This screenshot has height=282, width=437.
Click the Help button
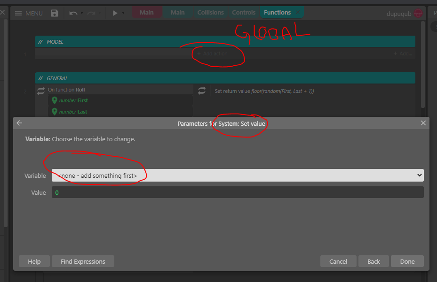pyautogui.click(x=34, y=261)
